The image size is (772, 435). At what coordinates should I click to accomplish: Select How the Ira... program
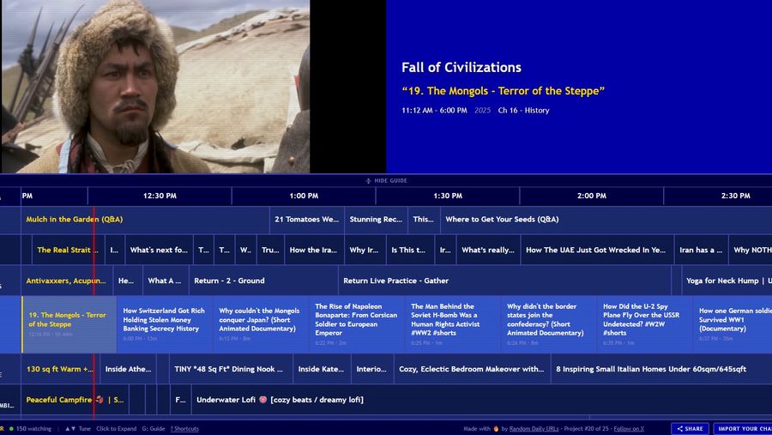click(314, 250)
